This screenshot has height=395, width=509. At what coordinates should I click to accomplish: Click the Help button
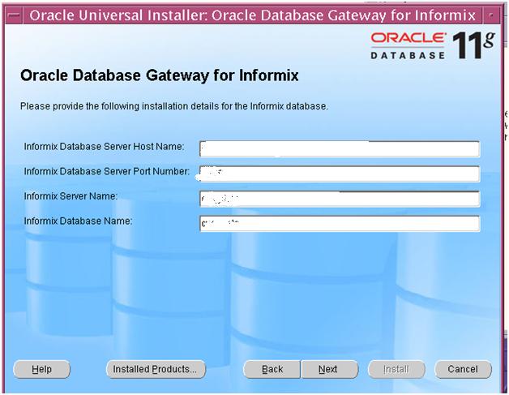(x=41, y=369)
